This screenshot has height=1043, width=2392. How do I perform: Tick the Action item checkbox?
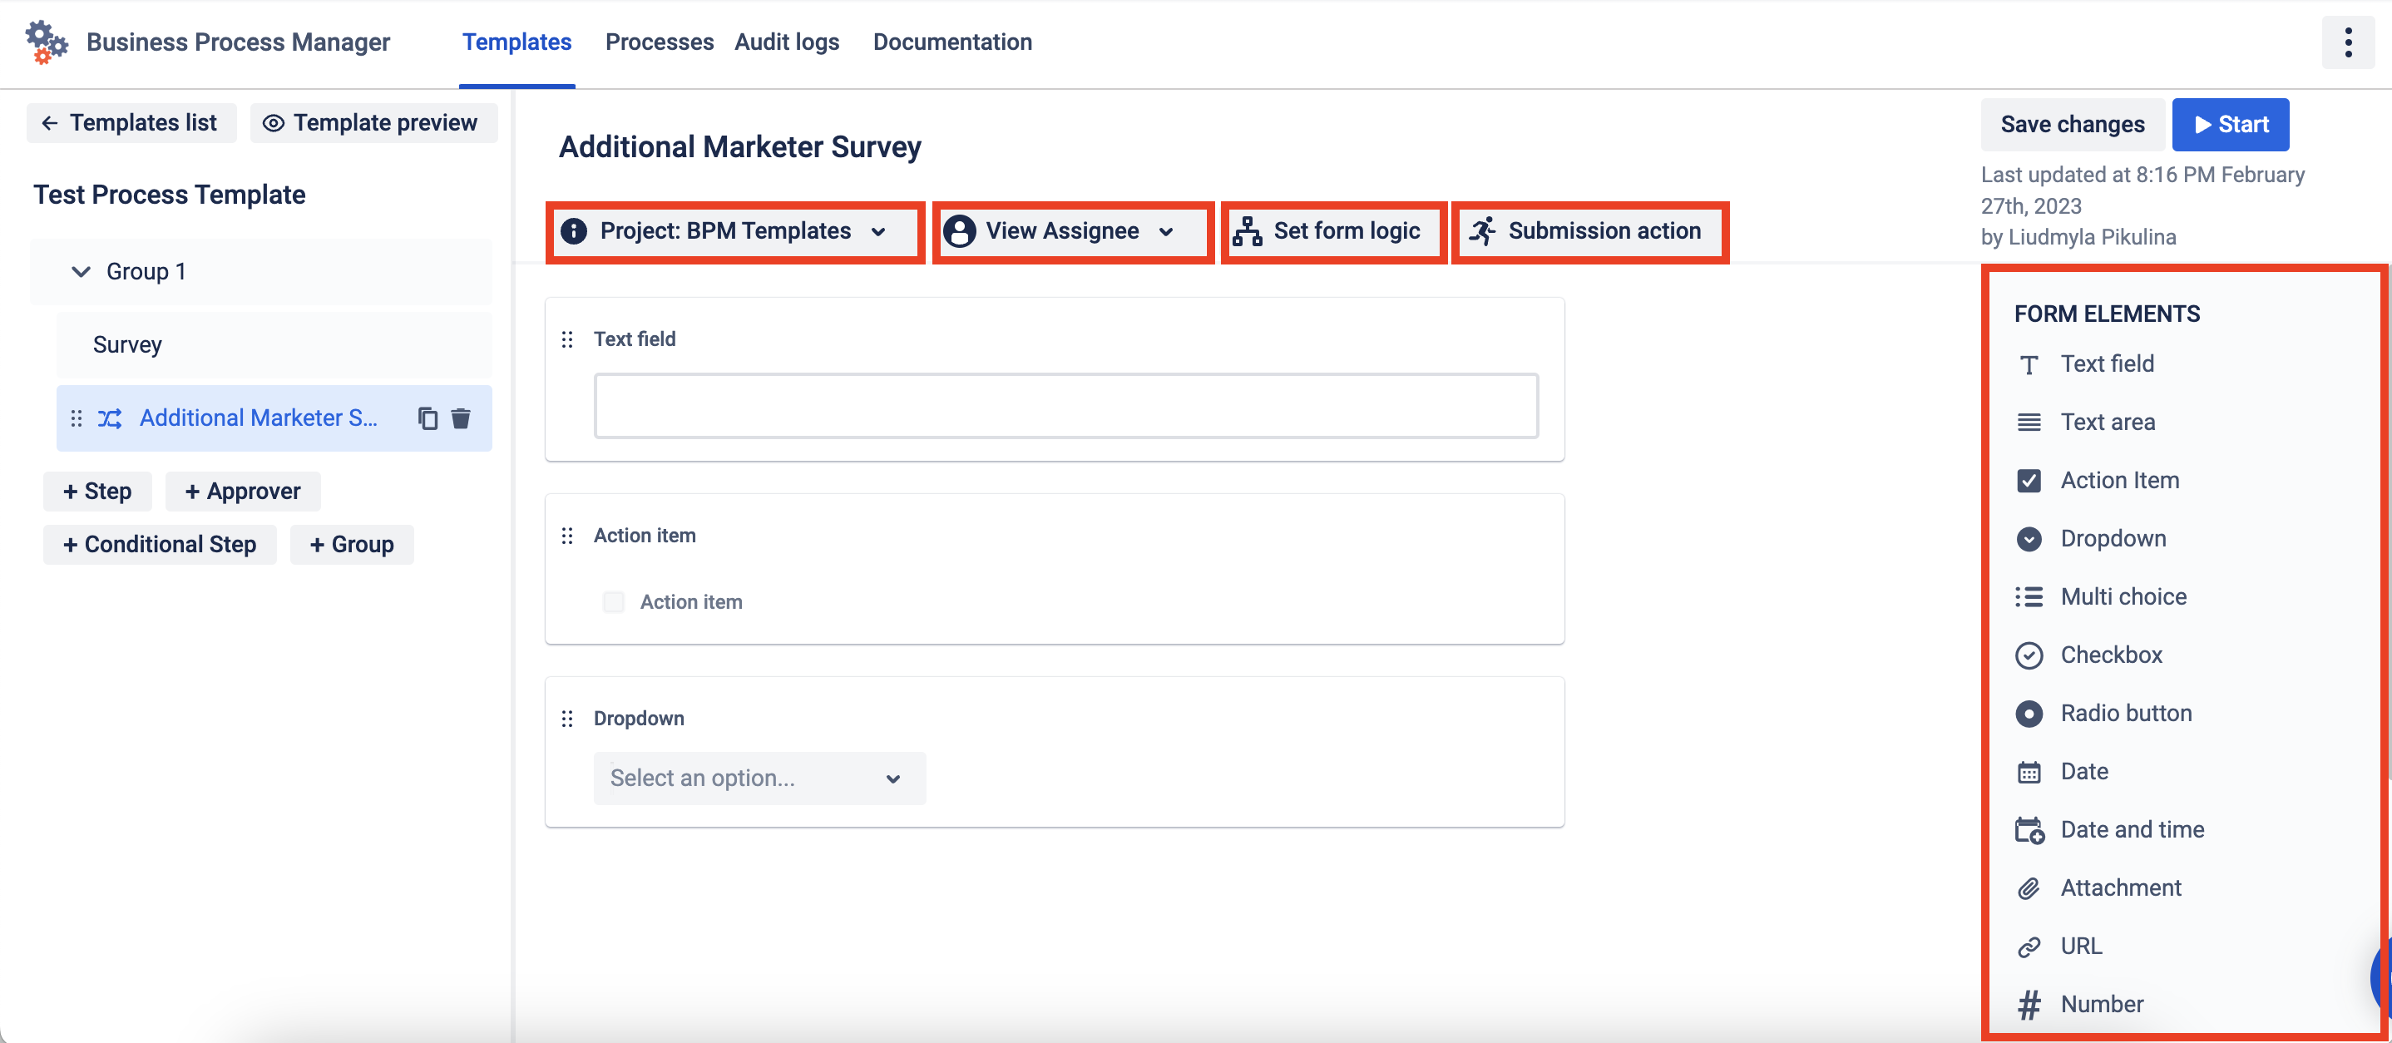click(x=614, y=602)
